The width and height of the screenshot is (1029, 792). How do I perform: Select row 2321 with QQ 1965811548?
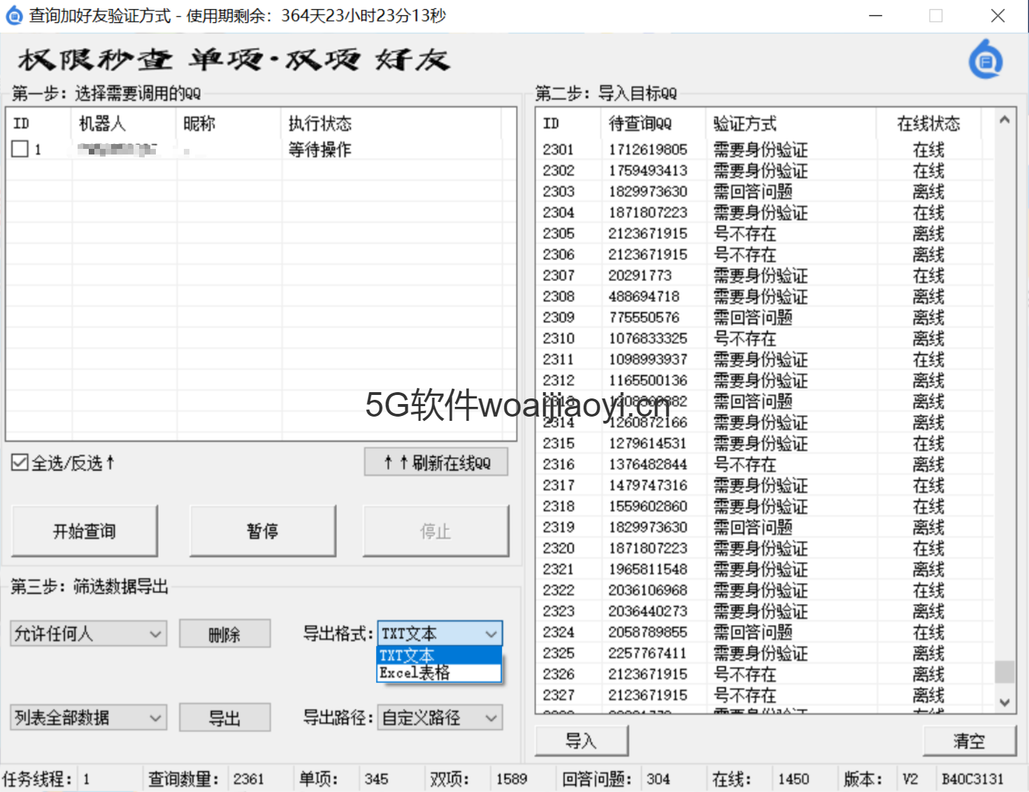coord(765,569)
